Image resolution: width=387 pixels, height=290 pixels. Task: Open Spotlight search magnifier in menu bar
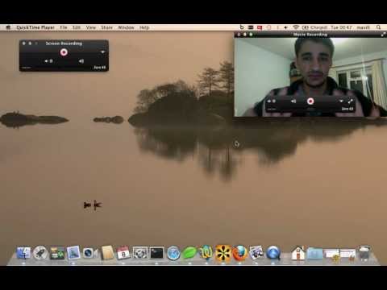[x=378, y=27]
